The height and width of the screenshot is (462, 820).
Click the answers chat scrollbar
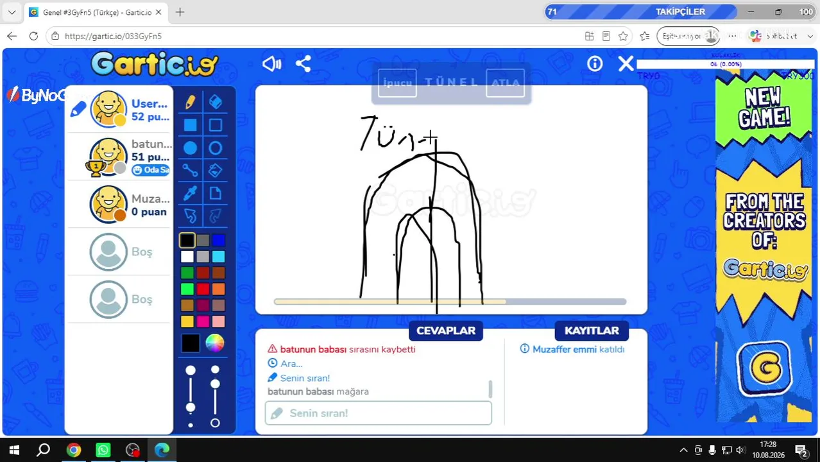[491, 389]
